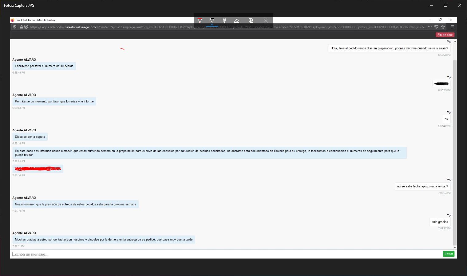Click the 'Yo' label above 'ok'

449,113
